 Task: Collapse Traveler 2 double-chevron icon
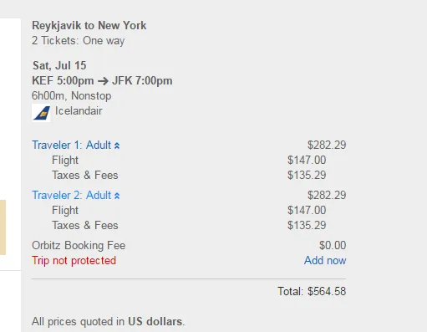[117, 196]
